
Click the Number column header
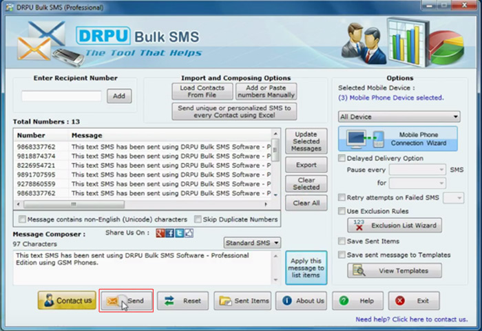pos(41,136)
